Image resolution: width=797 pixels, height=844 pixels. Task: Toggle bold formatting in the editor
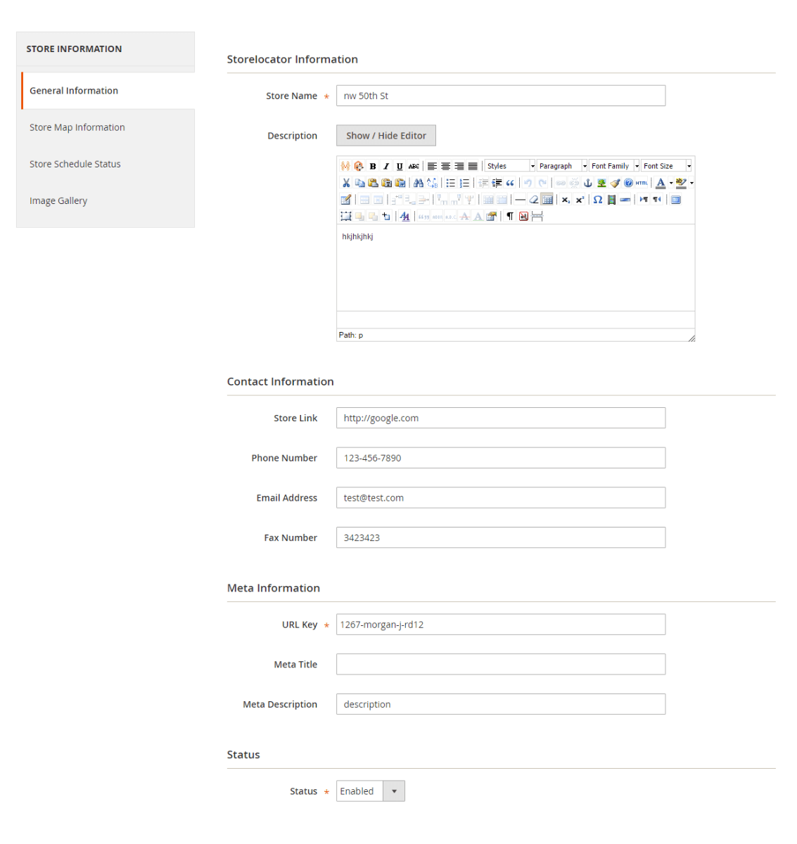[373, 167]
